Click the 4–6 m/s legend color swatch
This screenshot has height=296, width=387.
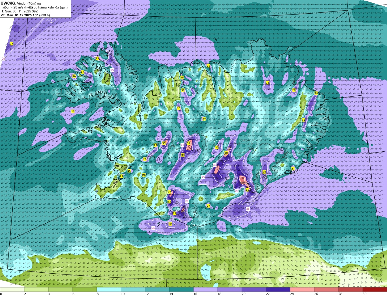60,290
